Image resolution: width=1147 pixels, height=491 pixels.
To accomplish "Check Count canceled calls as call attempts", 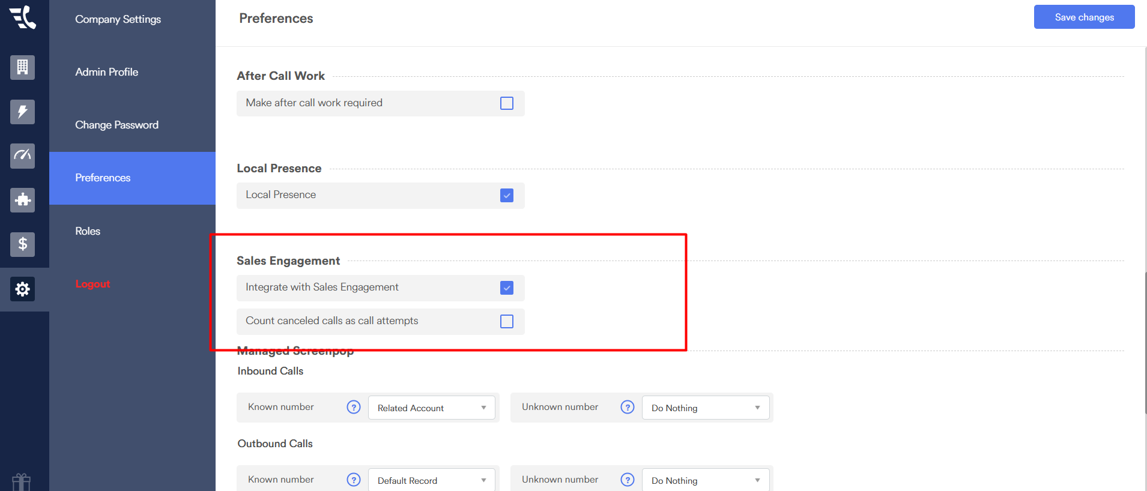I will point(507,322).
